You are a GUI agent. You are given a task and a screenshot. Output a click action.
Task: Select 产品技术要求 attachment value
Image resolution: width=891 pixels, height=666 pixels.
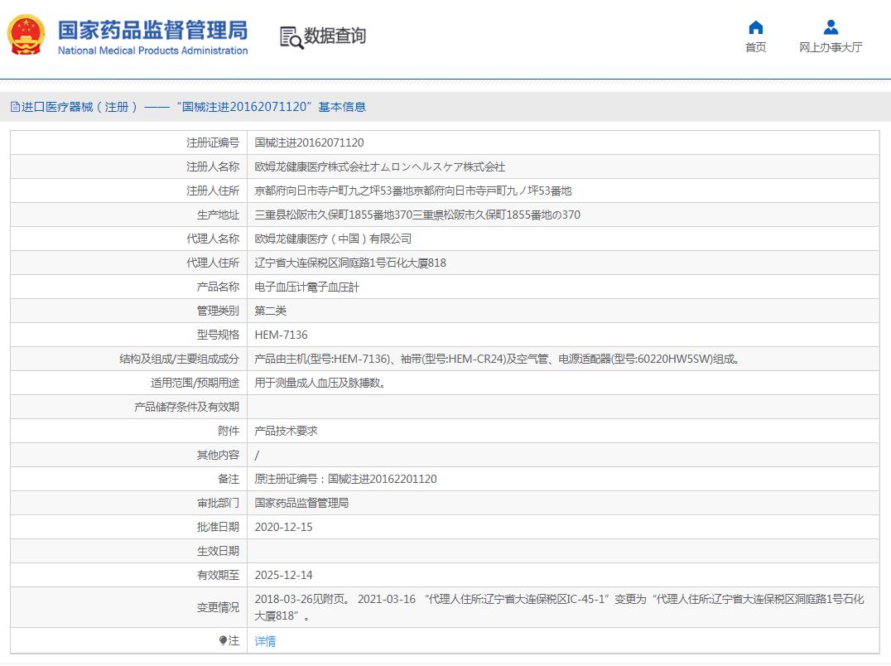coord(286,431)
